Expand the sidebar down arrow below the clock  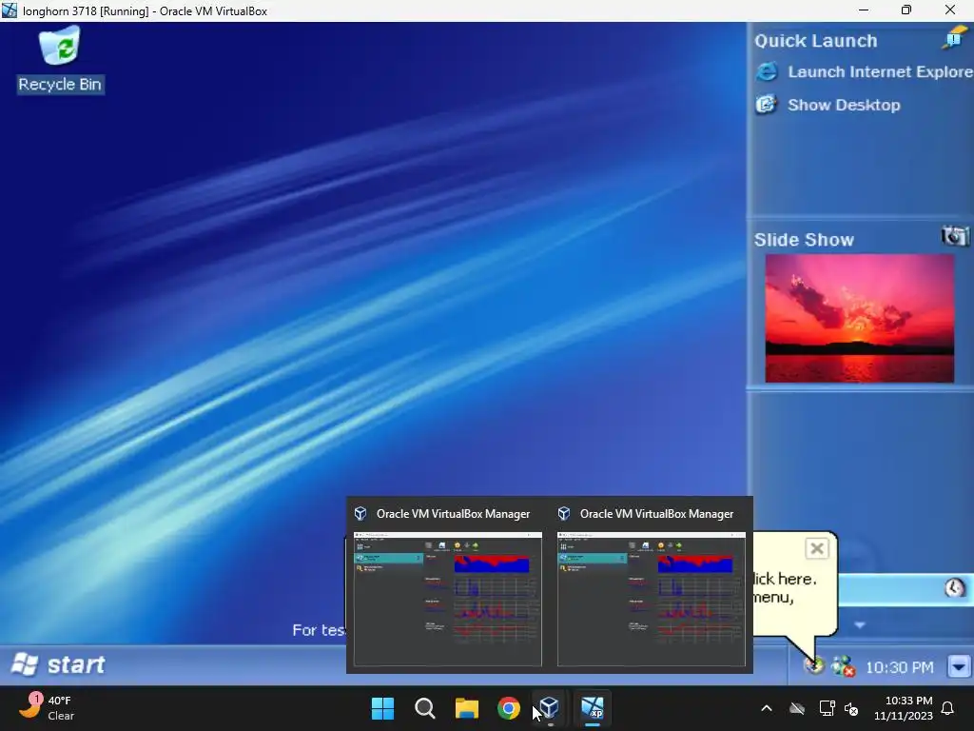(860, 624)
